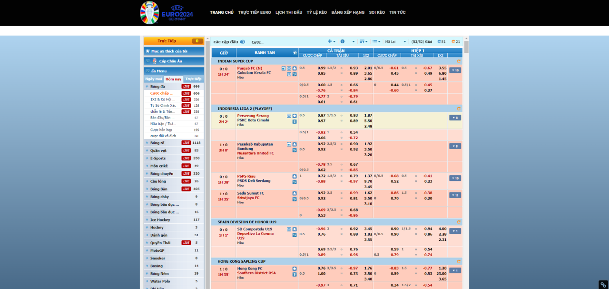Open Mục ưa thích của tôi favorites

coord(174,51)
